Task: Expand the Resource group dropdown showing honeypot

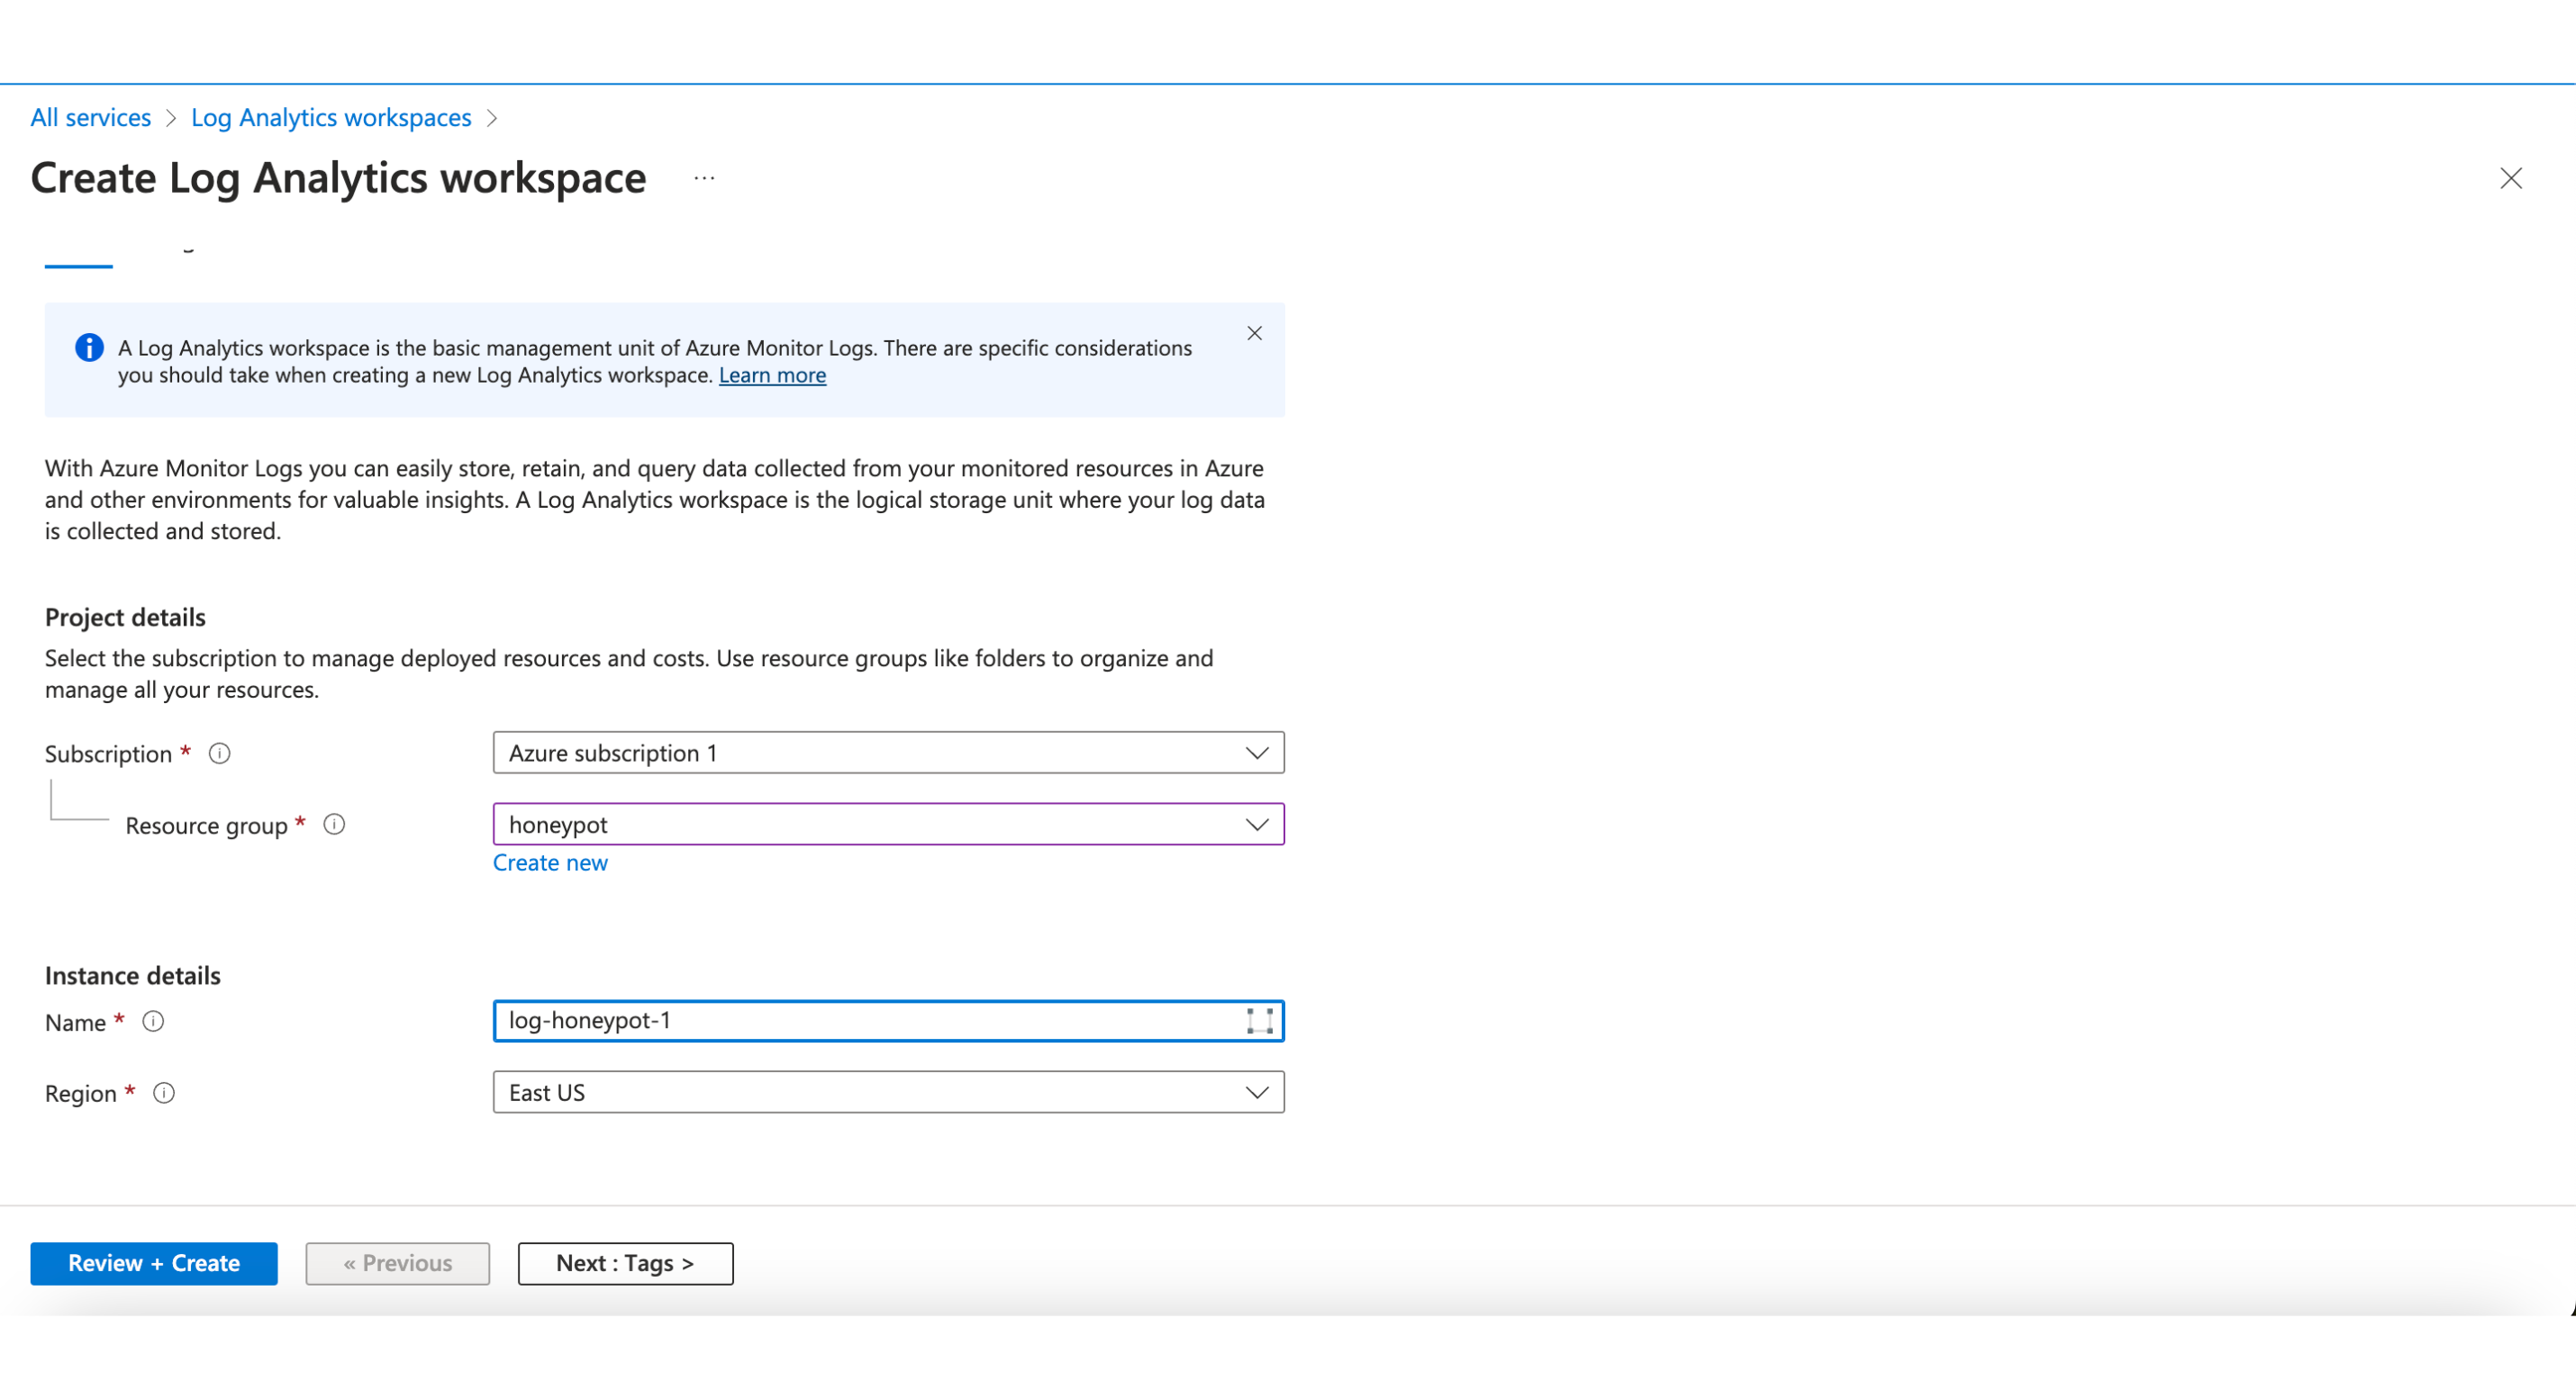Action: (887, 825)
